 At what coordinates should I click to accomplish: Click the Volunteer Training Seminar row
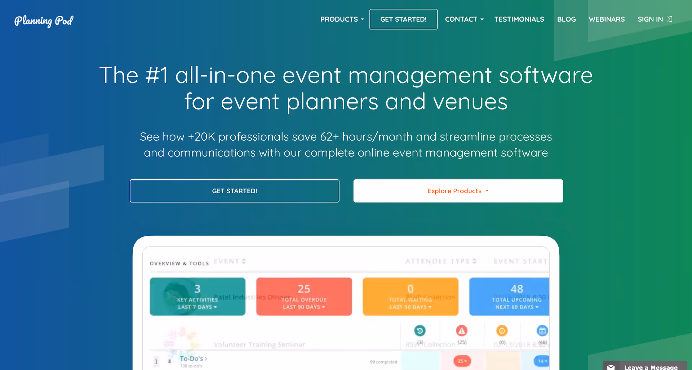click(x=259, y=345)
